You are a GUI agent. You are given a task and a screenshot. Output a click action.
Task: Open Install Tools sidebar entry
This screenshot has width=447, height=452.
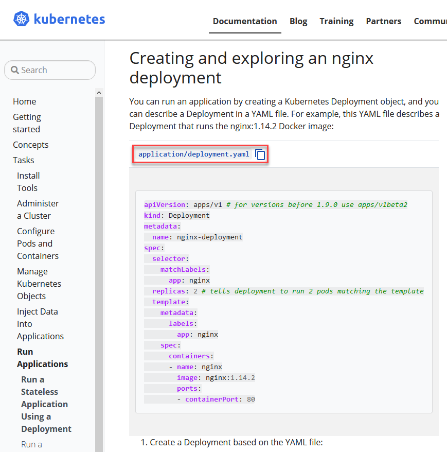[x=28, y=182]
